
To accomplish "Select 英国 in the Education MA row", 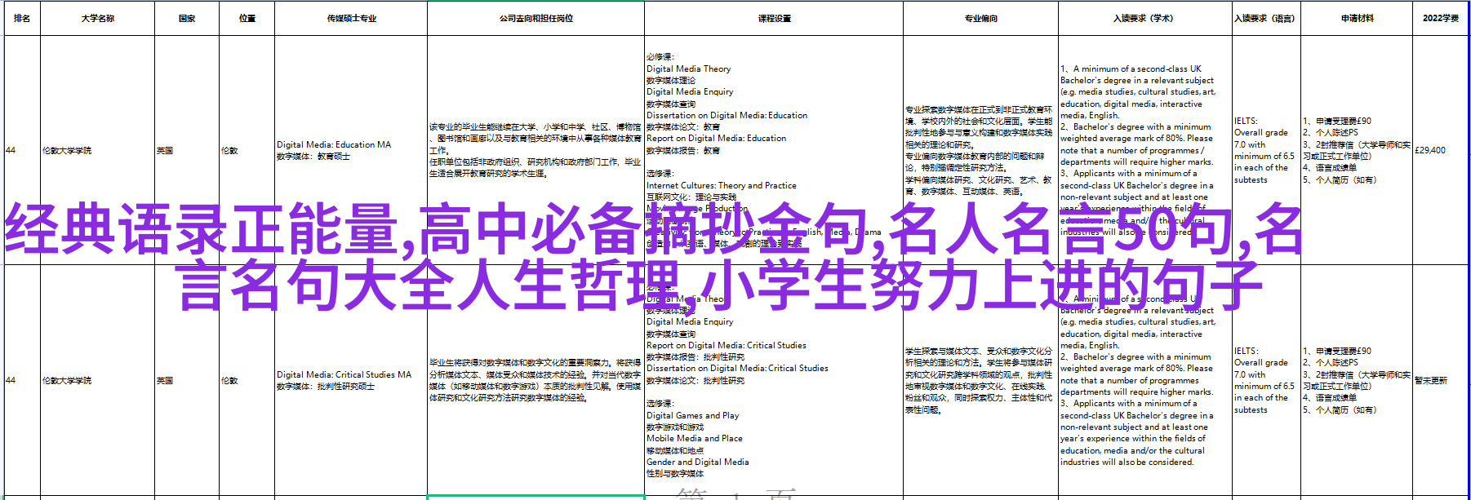I will 187,150.
